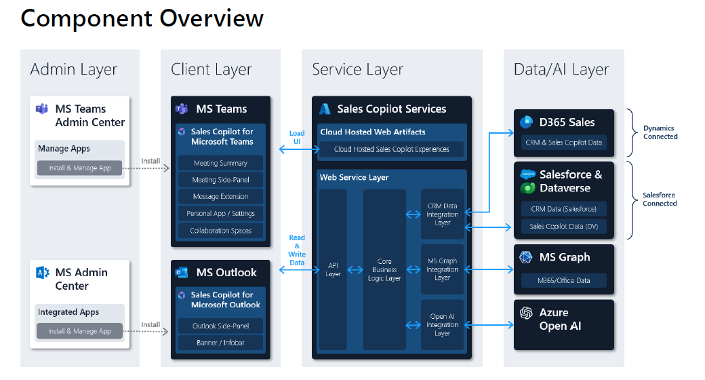Viewport: 705px width, 380px height.
Task: Select the Banner / Infobar box
Action: (220, 343)
